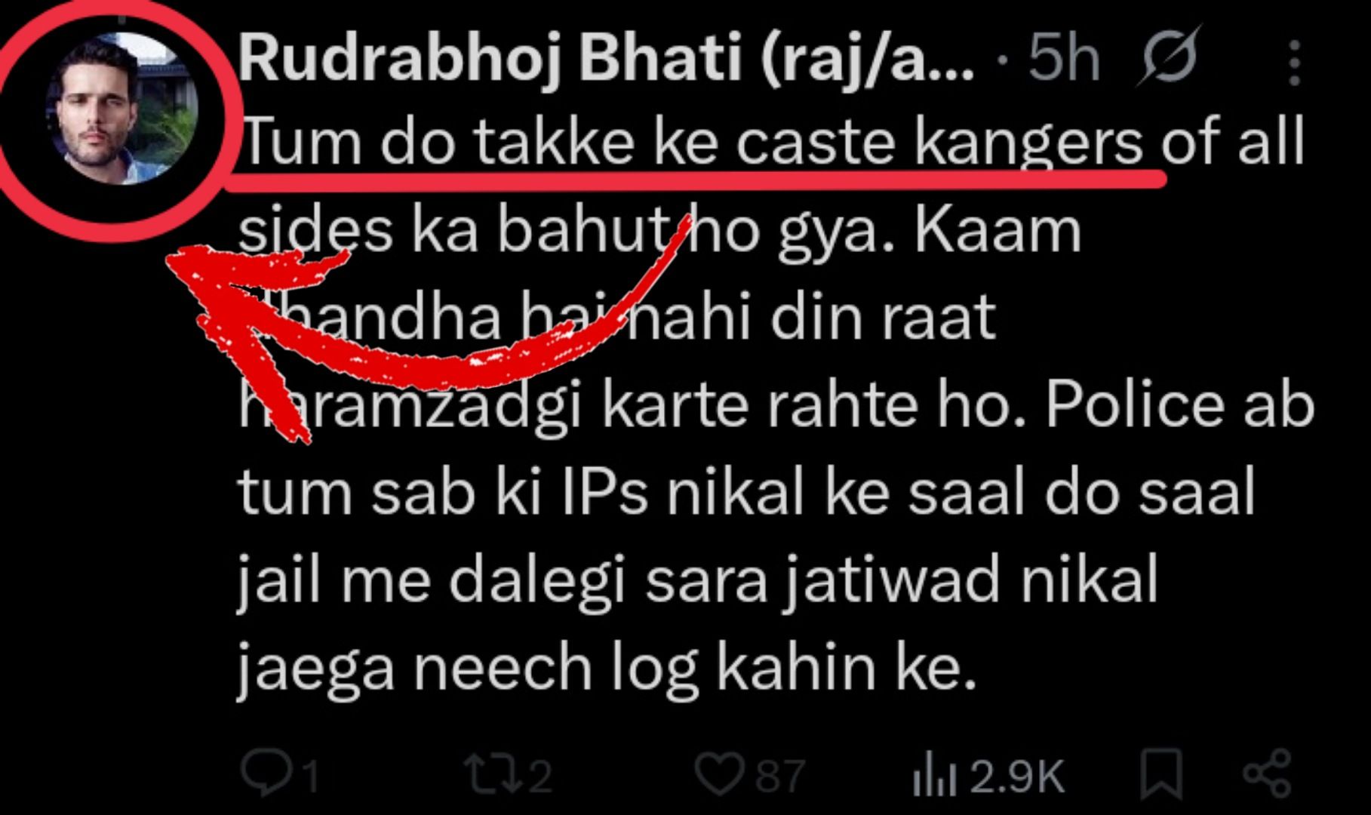
Task: Like the tweet with the heart icon
Action: (718, 773)
